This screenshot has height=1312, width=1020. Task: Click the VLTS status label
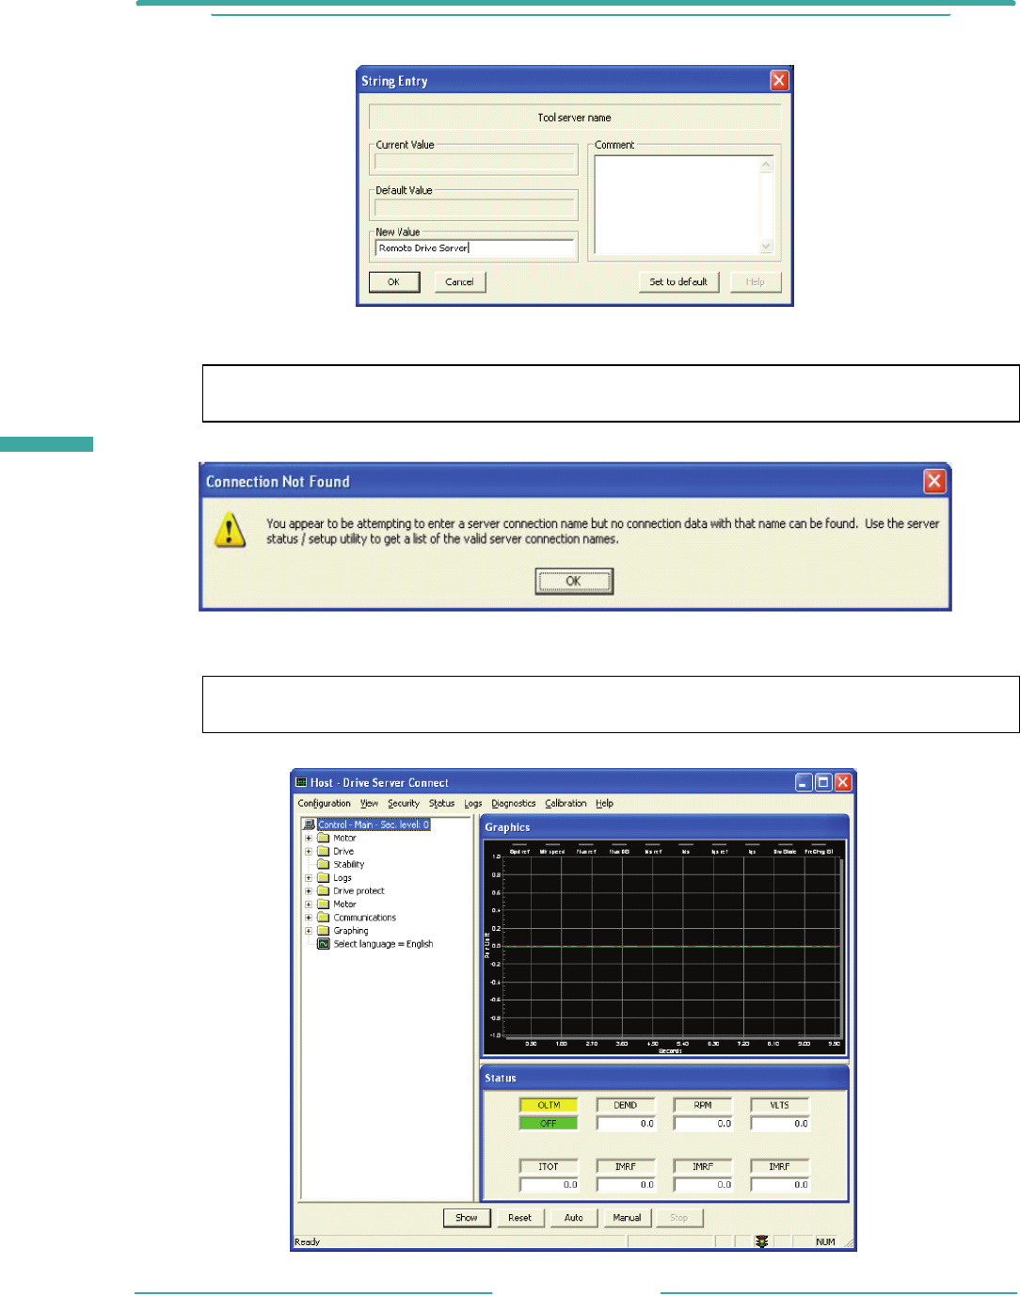pos(780,1105)
